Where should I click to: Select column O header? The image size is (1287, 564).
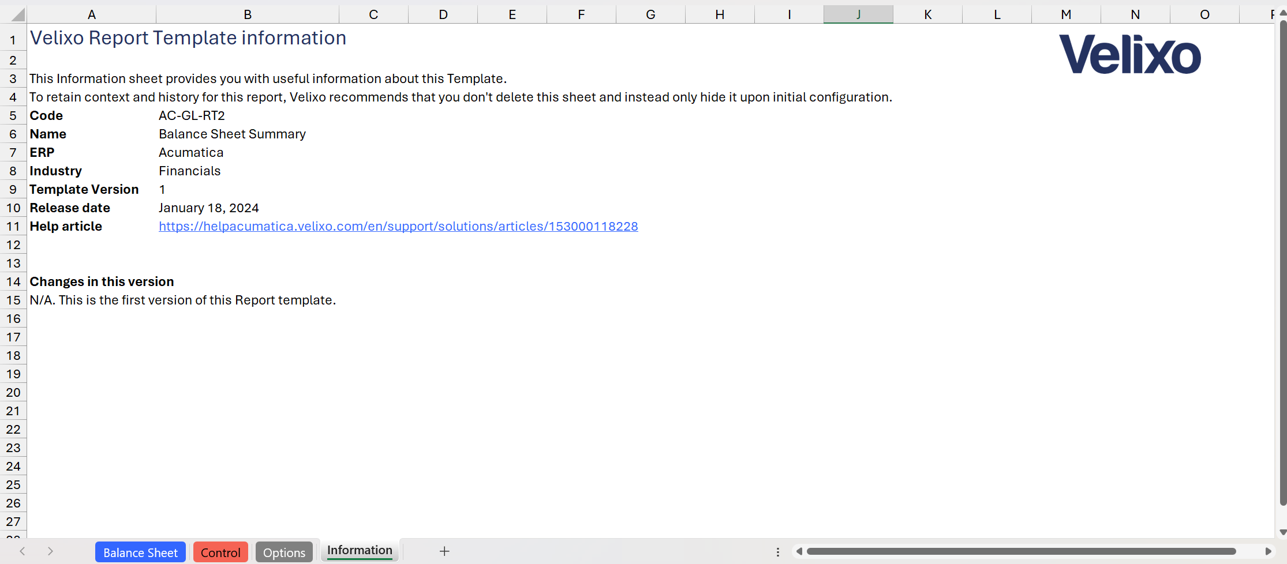pos(1204,14)
